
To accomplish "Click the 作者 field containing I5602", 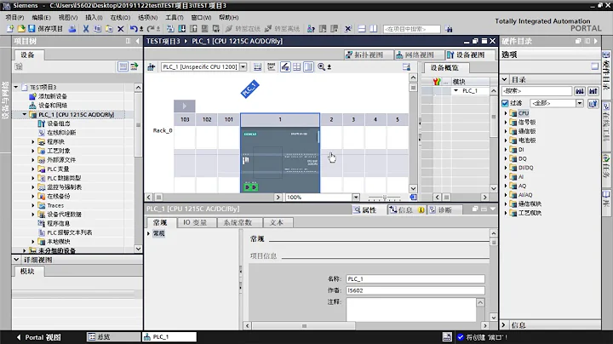I will pyautogui.click(x=415, y=290).
